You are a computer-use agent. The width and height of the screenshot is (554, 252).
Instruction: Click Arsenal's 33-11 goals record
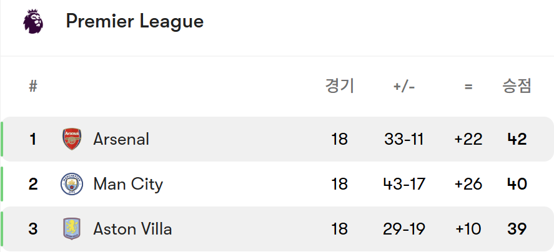click(404, 139)
